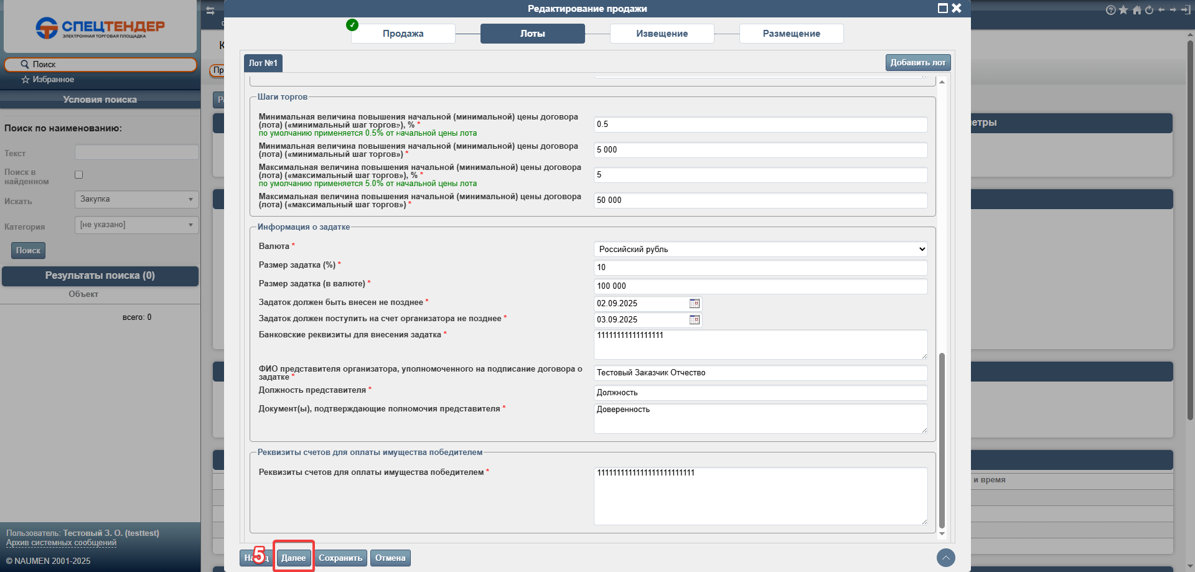Open calendar for deposit receipt date 03.09.2025
The image size is (1195, 572).
point(695,320)
